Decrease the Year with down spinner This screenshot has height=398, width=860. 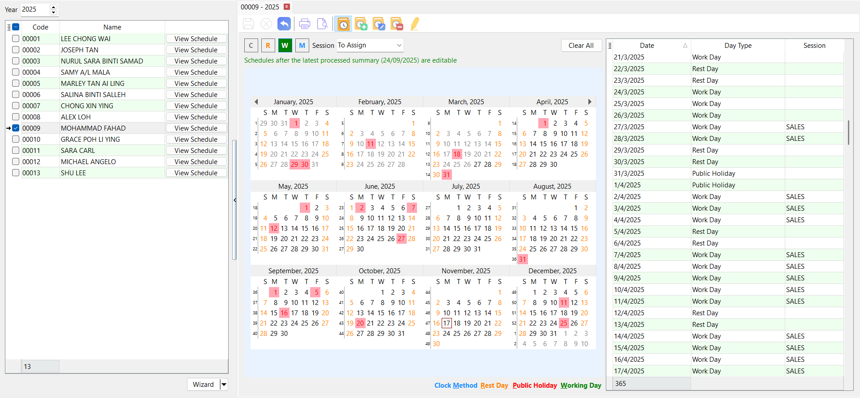54,12
